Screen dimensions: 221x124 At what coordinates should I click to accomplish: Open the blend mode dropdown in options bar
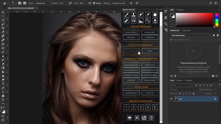[x=43, y=3]
